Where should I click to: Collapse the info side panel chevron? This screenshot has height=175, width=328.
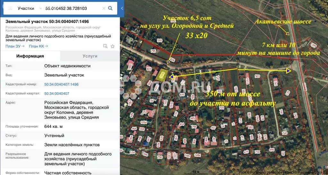point(122,8)
